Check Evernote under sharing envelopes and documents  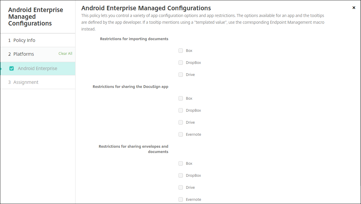180,200
